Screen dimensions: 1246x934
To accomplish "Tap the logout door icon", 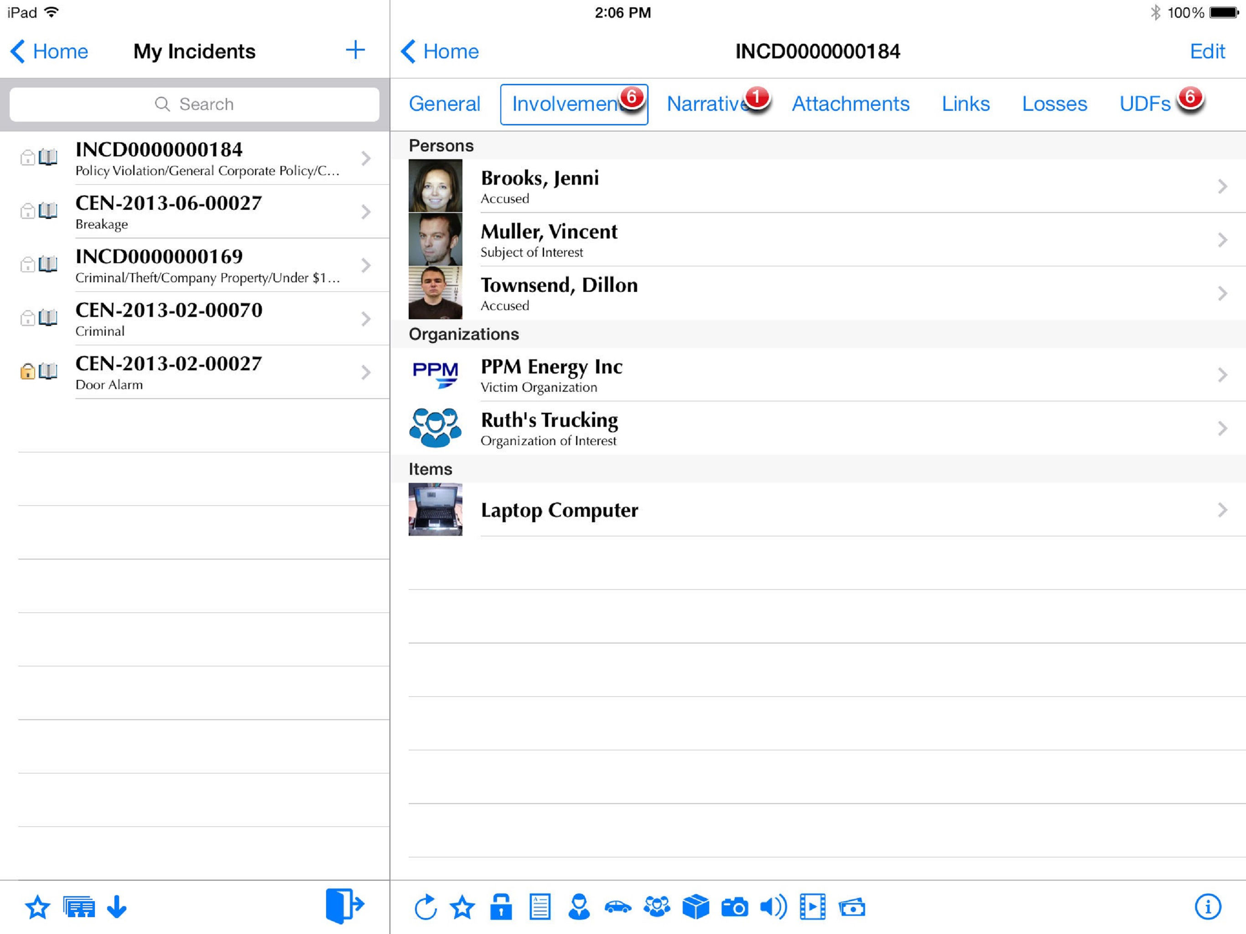I will (x=345, y=906).
